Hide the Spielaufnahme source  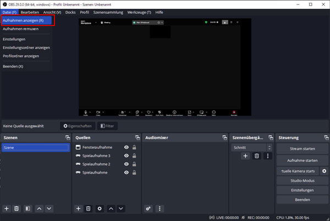127,173
